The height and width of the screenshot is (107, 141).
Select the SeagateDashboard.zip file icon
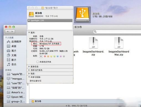(93, 43)
